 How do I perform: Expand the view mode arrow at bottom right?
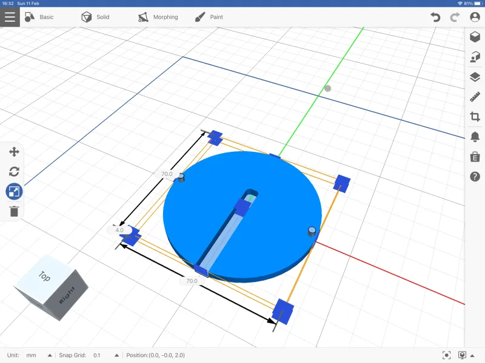pos(472,356)
